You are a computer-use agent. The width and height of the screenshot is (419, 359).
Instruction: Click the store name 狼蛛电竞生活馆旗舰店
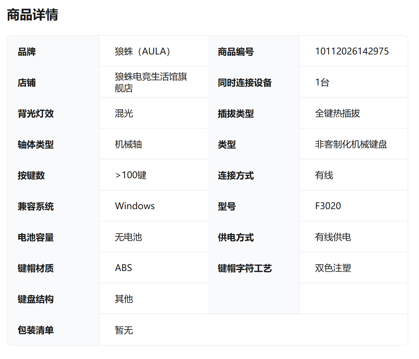point(151,82)
